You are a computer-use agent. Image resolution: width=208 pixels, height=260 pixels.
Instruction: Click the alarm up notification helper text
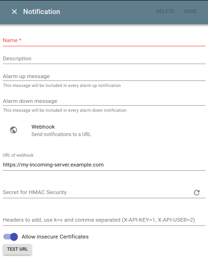click(62, 86)
